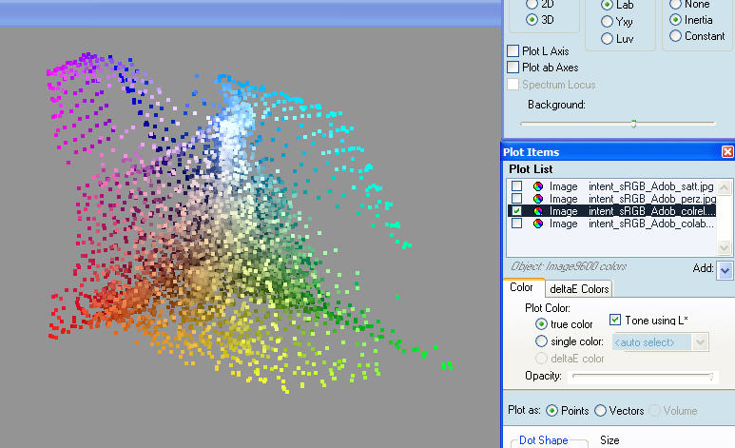Viewport: 735px width, 448px height.
Task: Enable the intent_sRGB_Adob_satt.jpg plot checkbox
Action: [516, 186]
